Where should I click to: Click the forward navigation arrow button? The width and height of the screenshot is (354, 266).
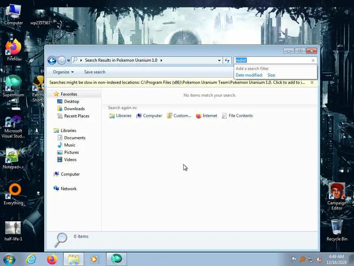pos(62,60)
